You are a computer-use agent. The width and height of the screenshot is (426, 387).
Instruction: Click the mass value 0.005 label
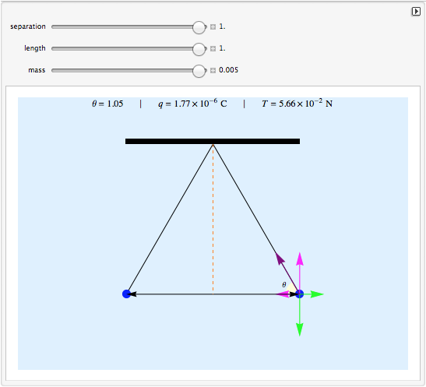pyautogui.click(x=228, y=70)
